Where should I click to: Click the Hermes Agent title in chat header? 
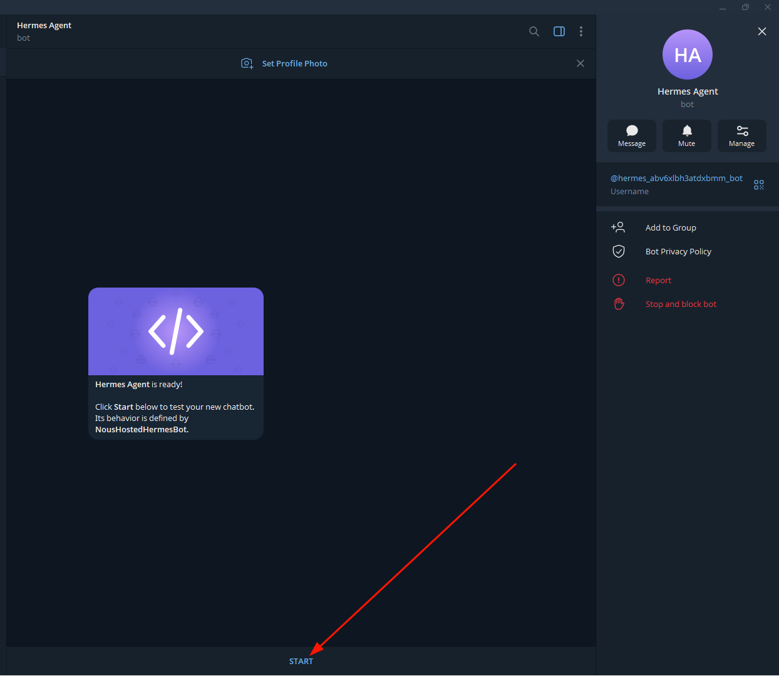pyautogui.click(x=44, y=25)
